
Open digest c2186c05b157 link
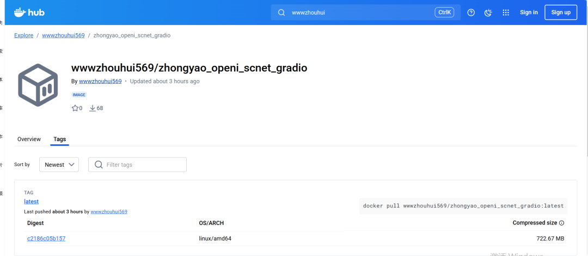(46, 239)
